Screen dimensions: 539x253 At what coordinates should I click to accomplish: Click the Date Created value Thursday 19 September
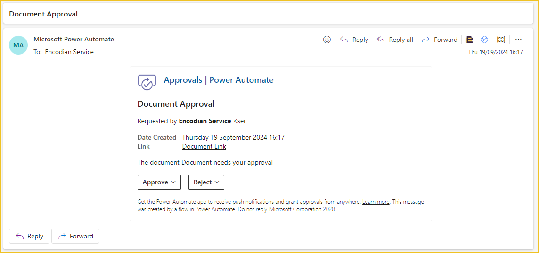pos(233,138)
